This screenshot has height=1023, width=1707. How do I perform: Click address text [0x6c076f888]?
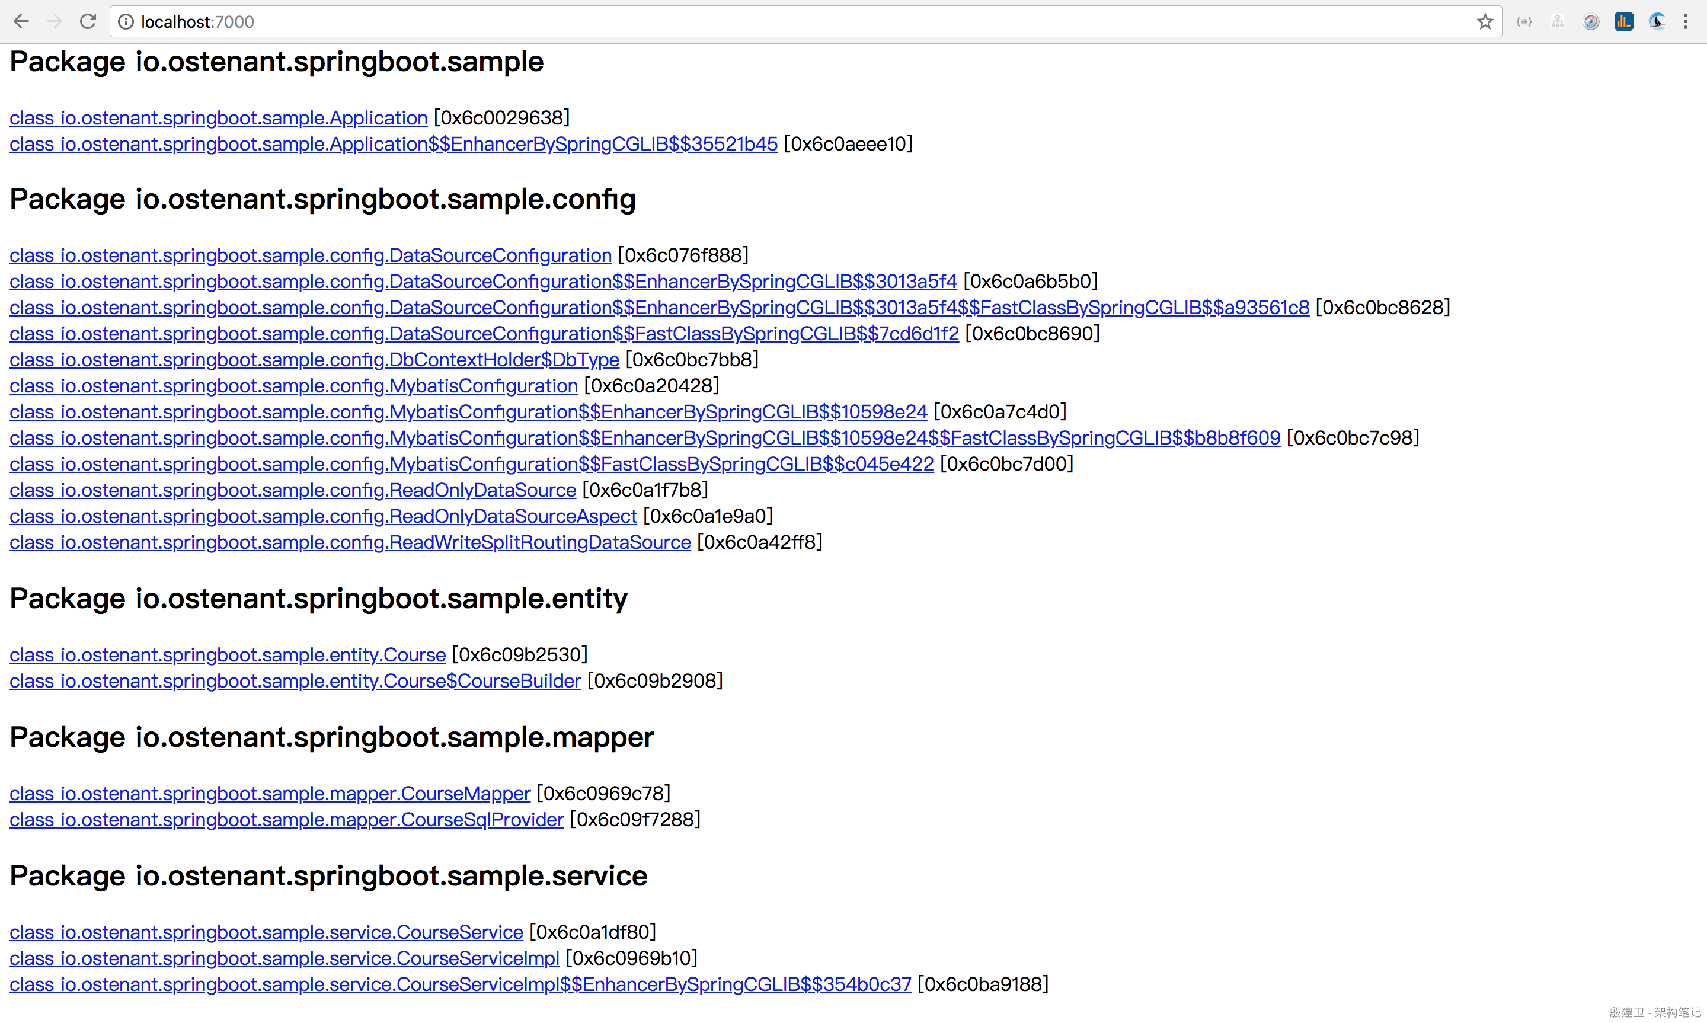click(683, 256)
